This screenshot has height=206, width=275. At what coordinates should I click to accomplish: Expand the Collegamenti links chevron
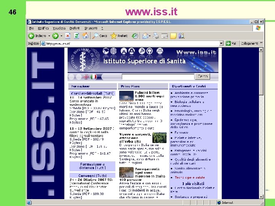261,43
